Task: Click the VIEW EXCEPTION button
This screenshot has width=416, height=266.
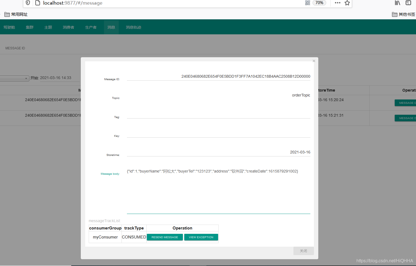Action: tap(201, 237)
